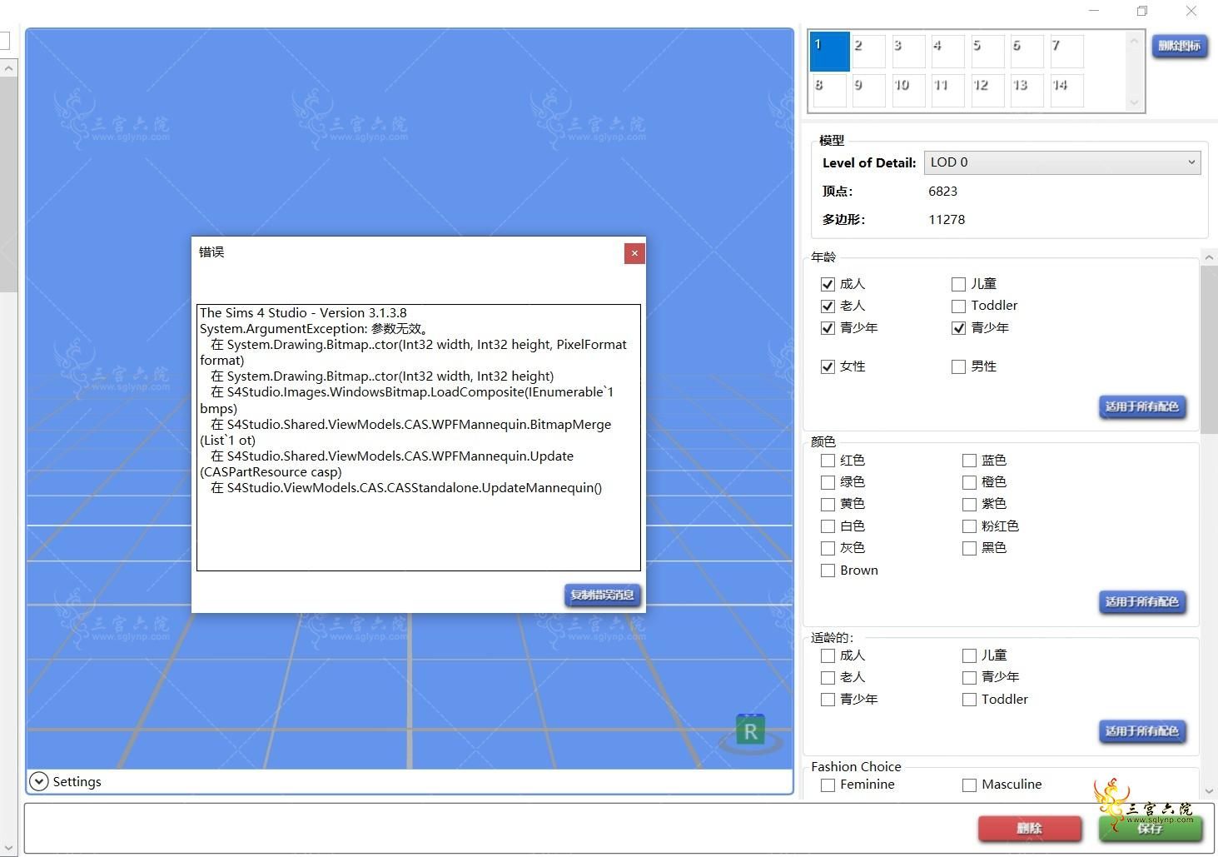Select swatch thumbnail 9
This screenshot has height=857, width=1218.
[868, 90]
